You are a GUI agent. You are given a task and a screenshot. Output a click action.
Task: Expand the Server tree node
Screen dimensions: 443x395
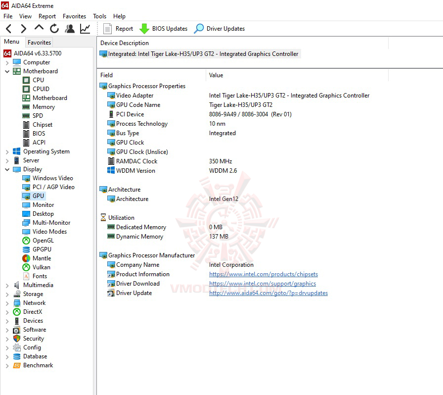(x=7, y=160)
